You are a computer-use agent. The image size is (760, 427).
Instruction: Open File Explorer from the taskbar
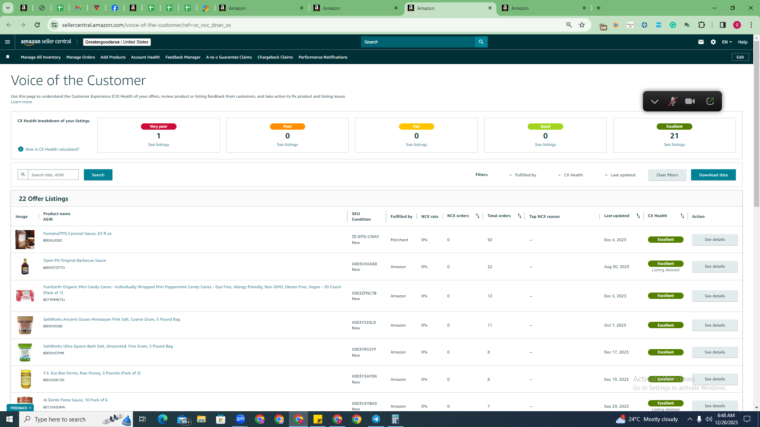201,419
